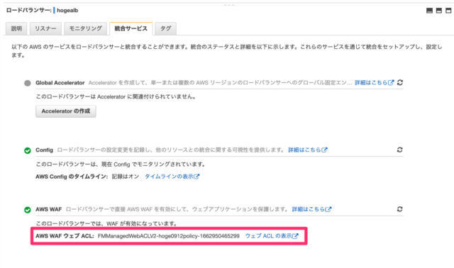Click the Config section heading

pyautogui.click(x=44, y=150)
